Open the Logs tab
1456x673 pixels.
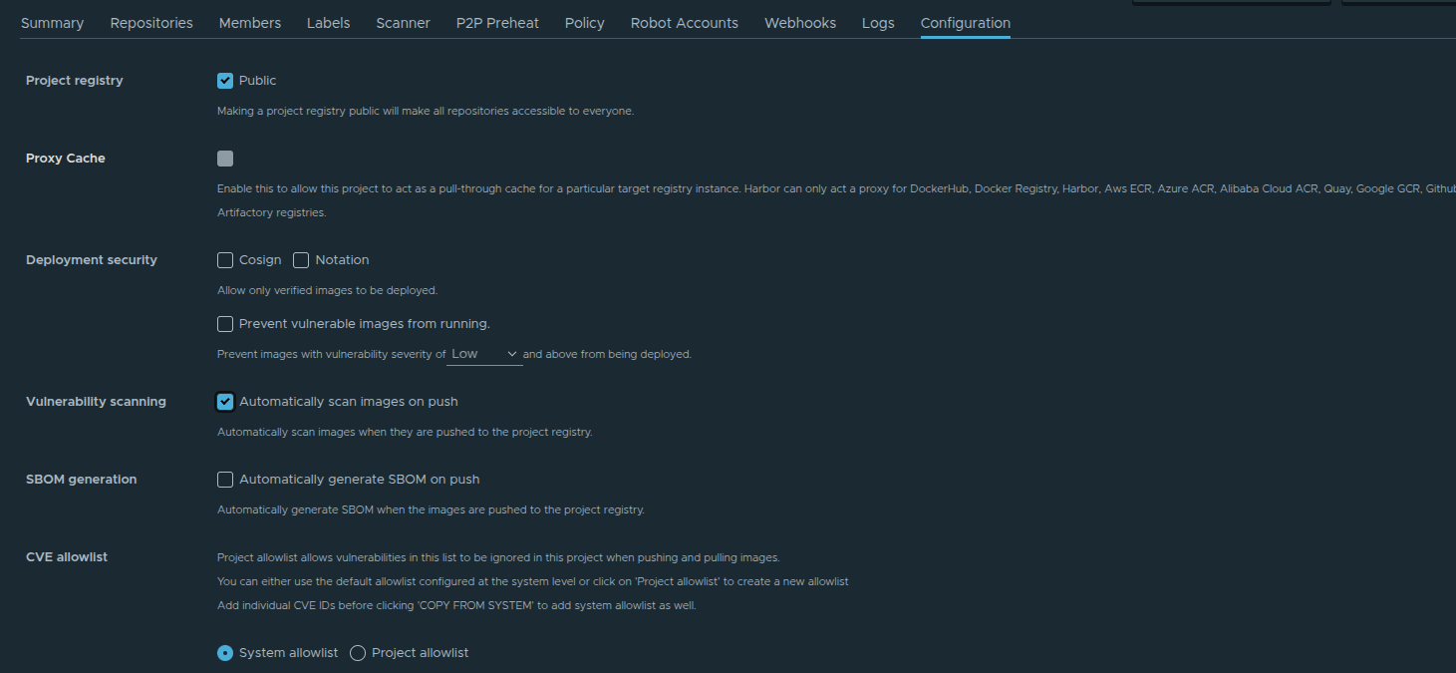click(878, 22)
